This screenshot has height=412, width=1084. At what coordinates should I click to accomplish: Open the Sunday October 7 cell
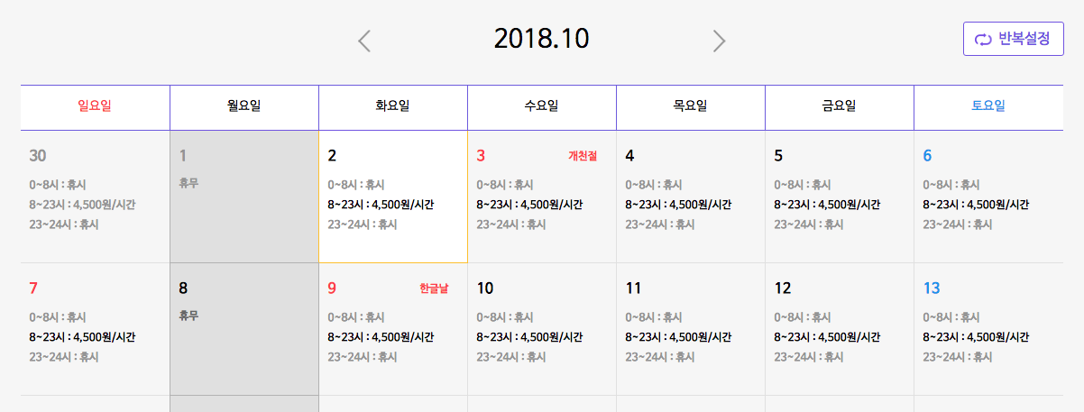pos(95,329)
